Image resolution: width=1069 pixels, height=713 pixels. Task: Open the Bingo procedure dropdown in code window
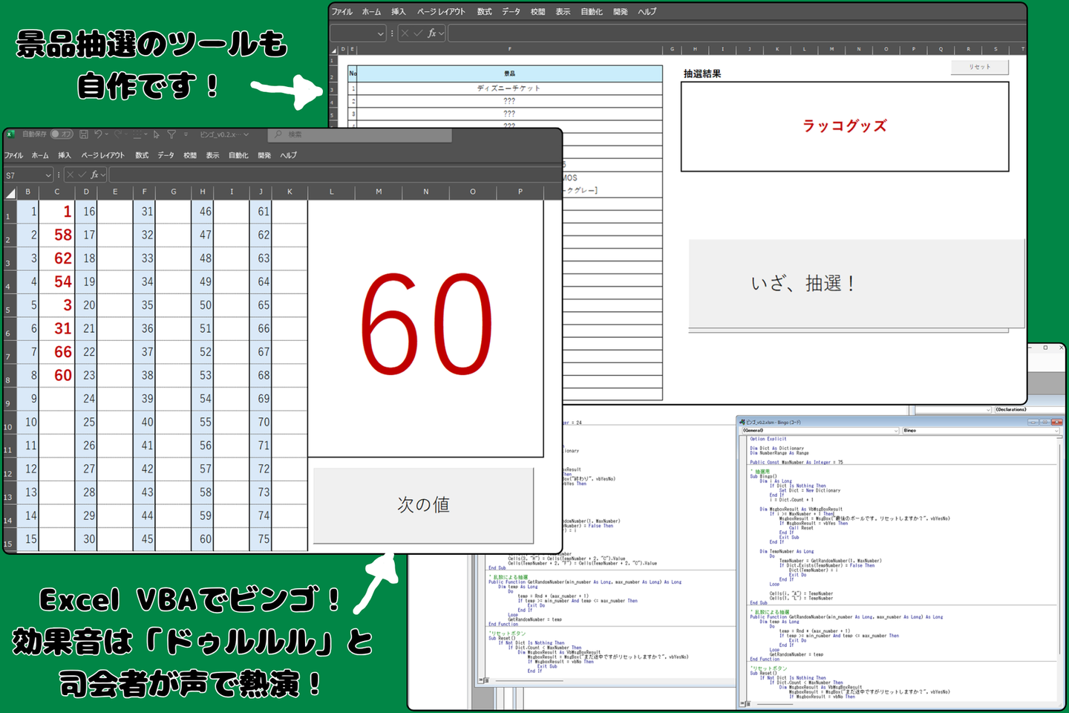pyautogui.click(x=1057, y=431)
